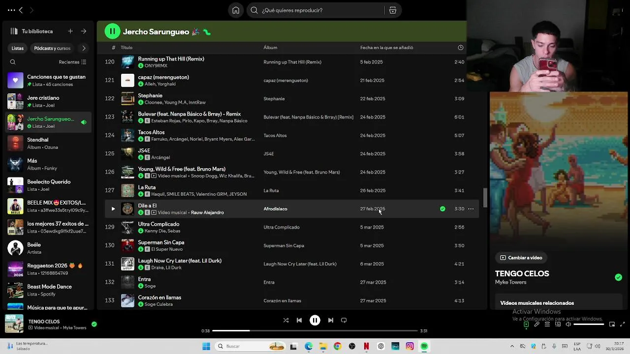Image resolution: width=630 pixels, height=354 pixels.
Task: Sort by 'Fecha en la que se añadió'
Action: (386, 48)
